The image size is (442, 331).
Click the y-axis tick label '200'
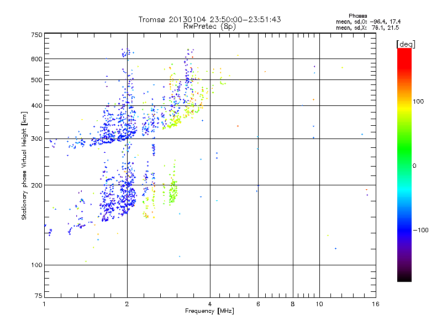(x=36, y=185)
